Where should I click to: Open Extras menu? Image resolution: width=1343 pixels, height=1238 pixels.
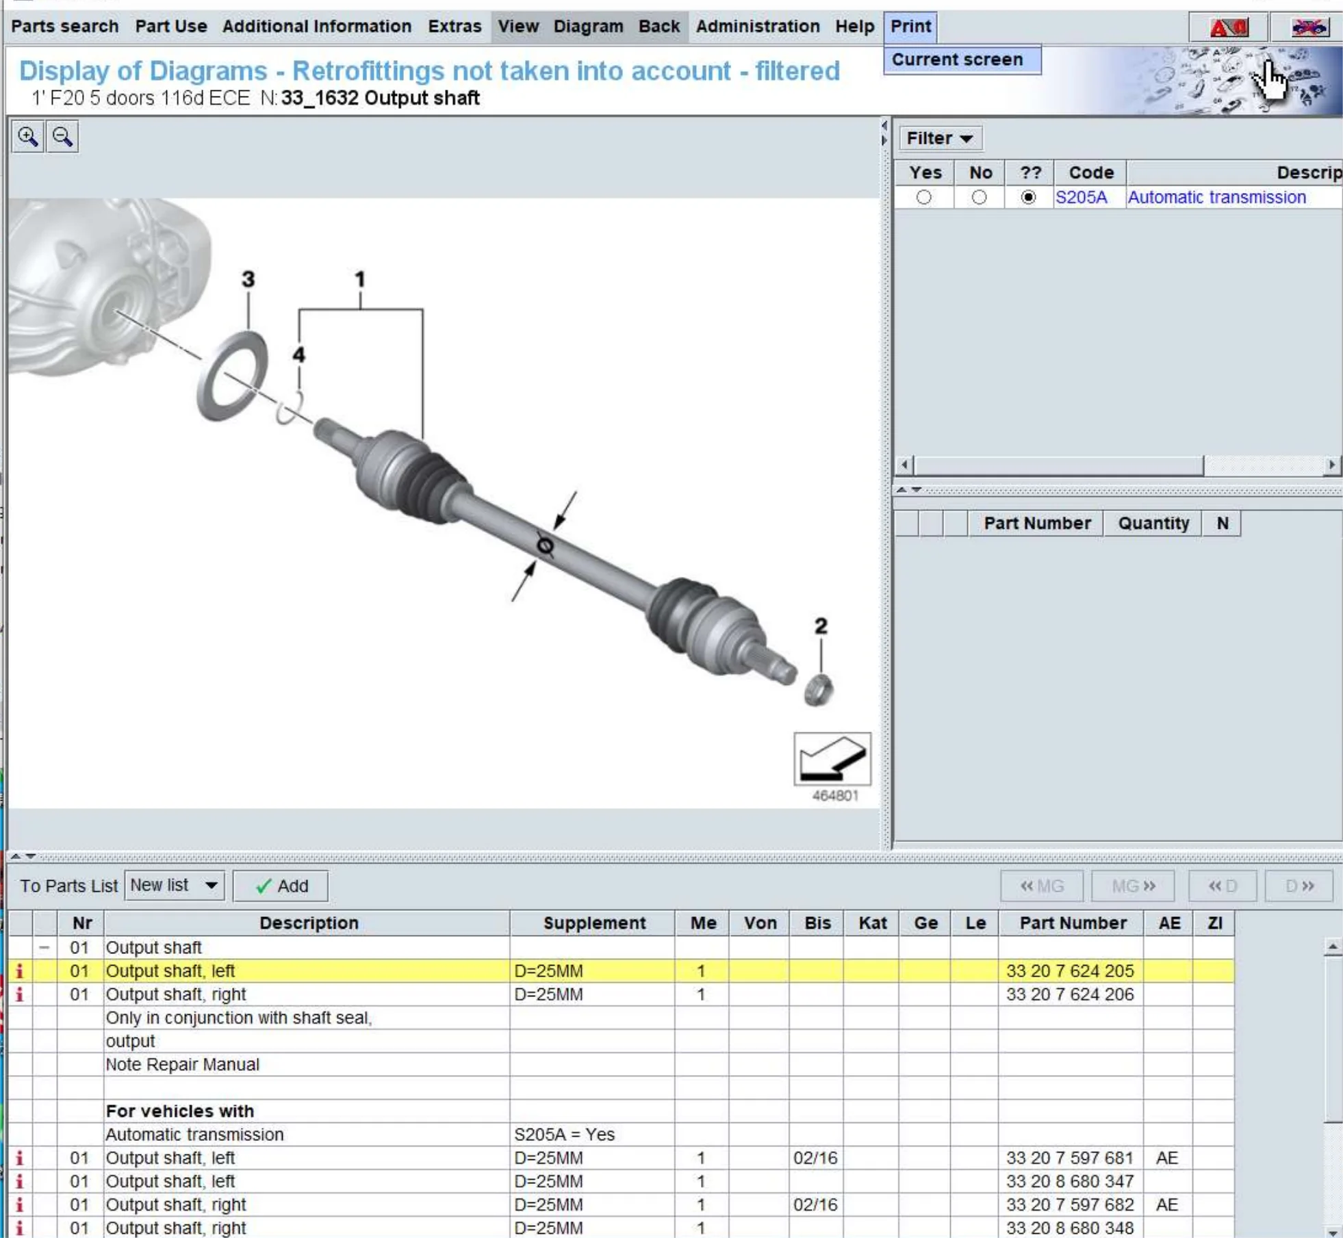coord(455,27)
